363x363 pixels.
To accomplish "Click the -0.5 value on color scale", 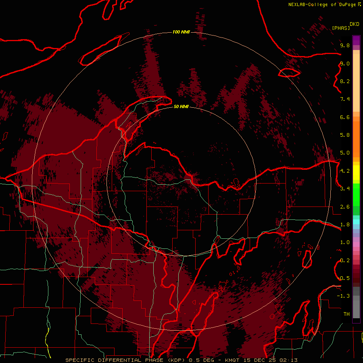I will tap(343, 278).
